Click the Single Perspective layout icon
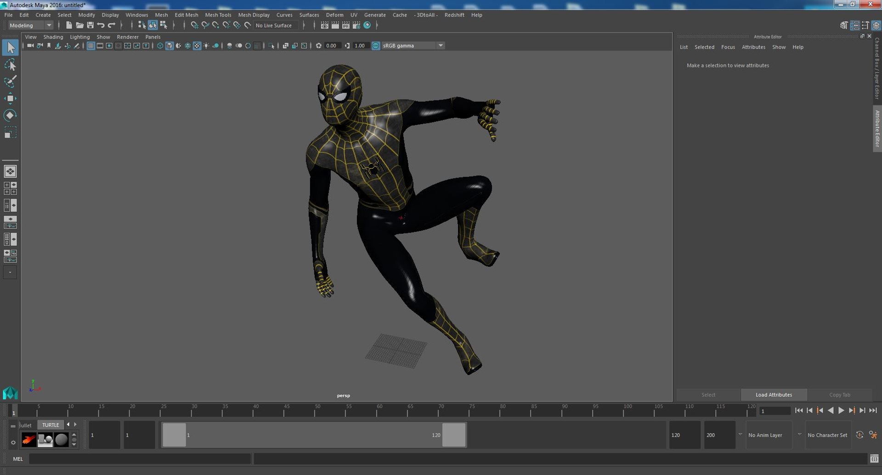 coord(10,171)
